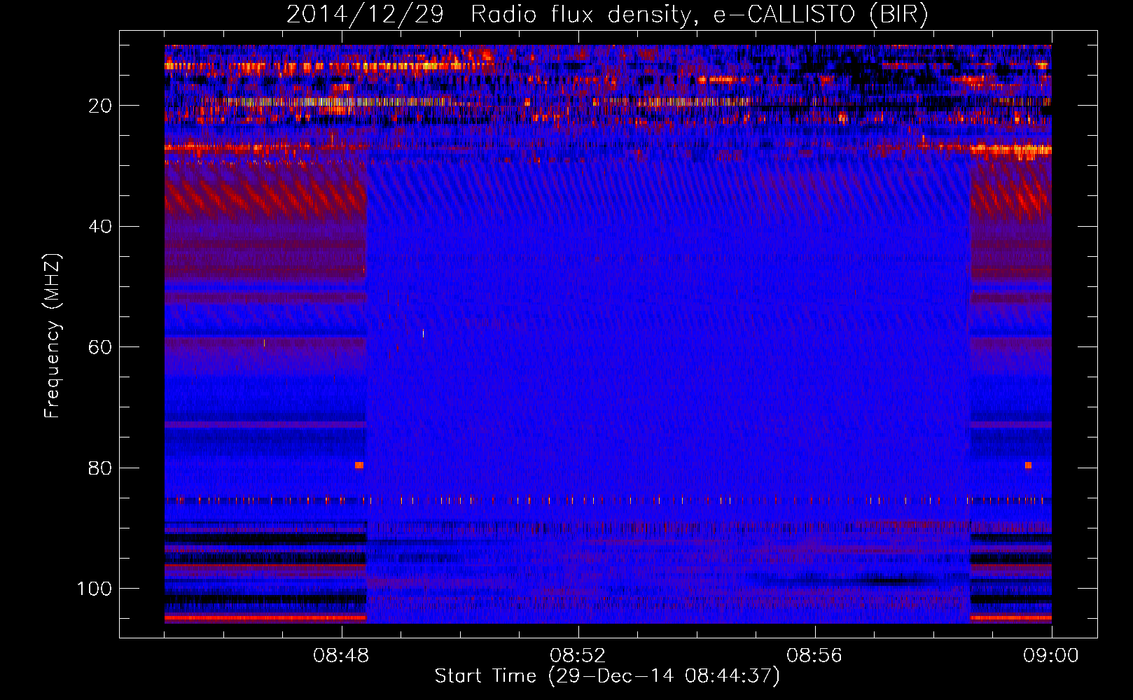Click the plot title 'Radio flux density, e-CALLISTO (BIR)'
1133x700 pixels.
tap(699, 15)
